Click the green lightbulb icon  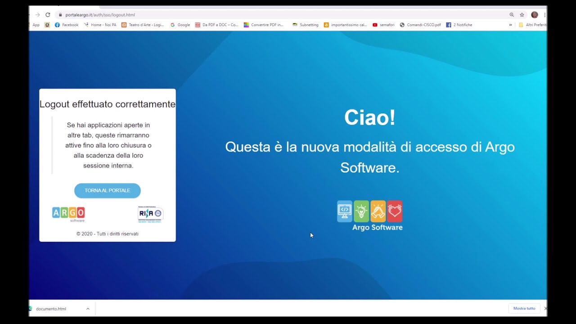click(x=361, y=211)
